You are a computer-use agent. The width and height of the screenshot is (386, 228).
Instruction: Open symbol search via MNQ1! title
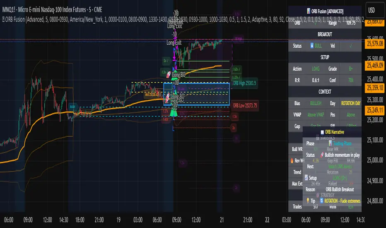click(52, 10)
